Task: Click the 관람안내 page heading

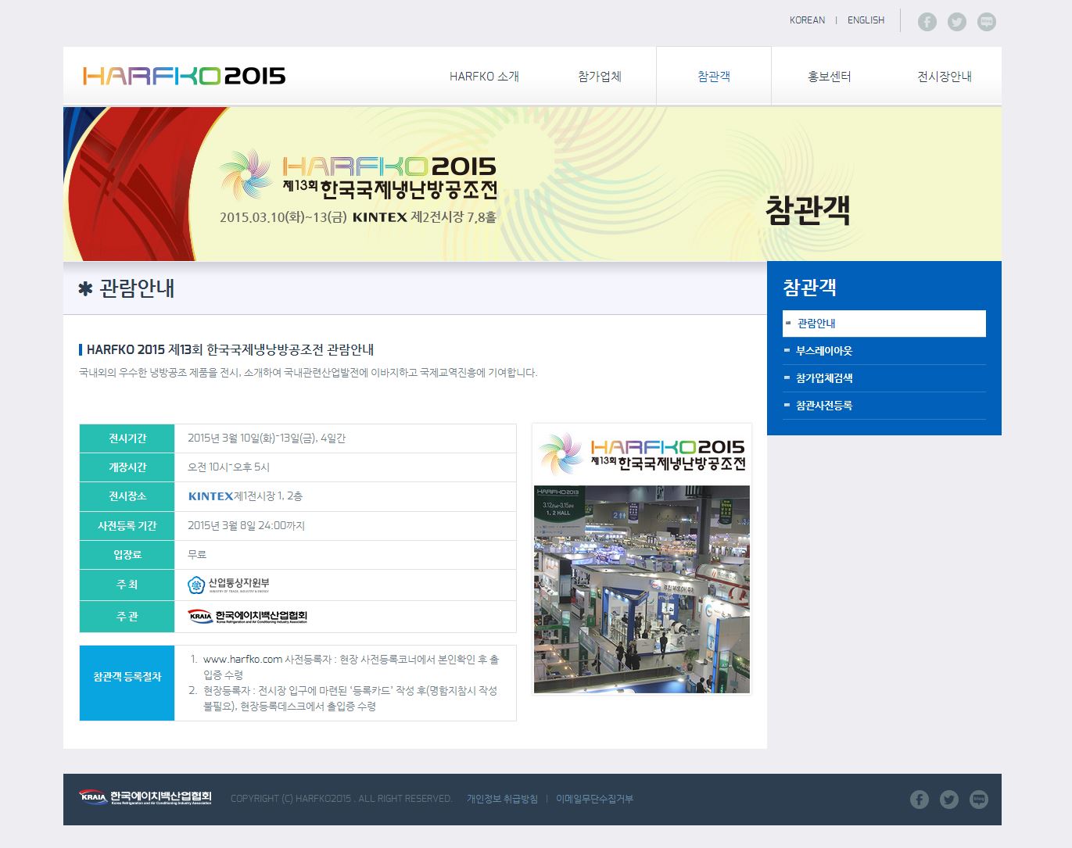Action: [137, 288]
